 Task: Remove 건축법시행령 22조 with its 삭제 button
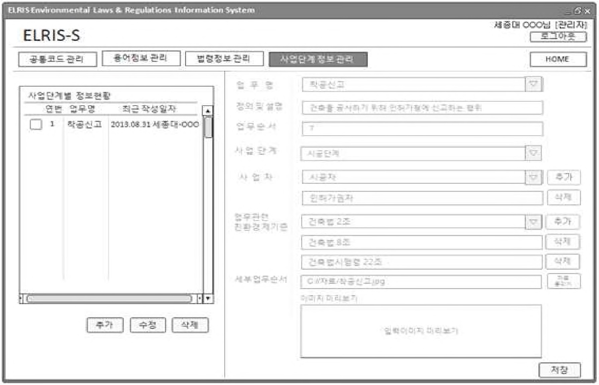tap(563, 261)
